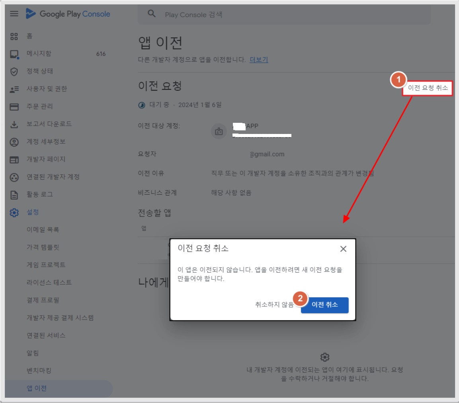Open 벤치마킹 settings item

click(x=39, y=370)
